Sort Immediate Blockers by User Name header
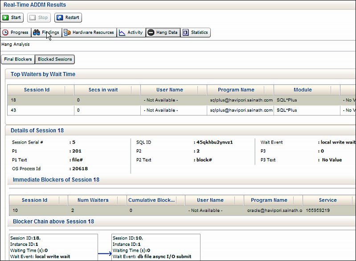 [214, 200]
